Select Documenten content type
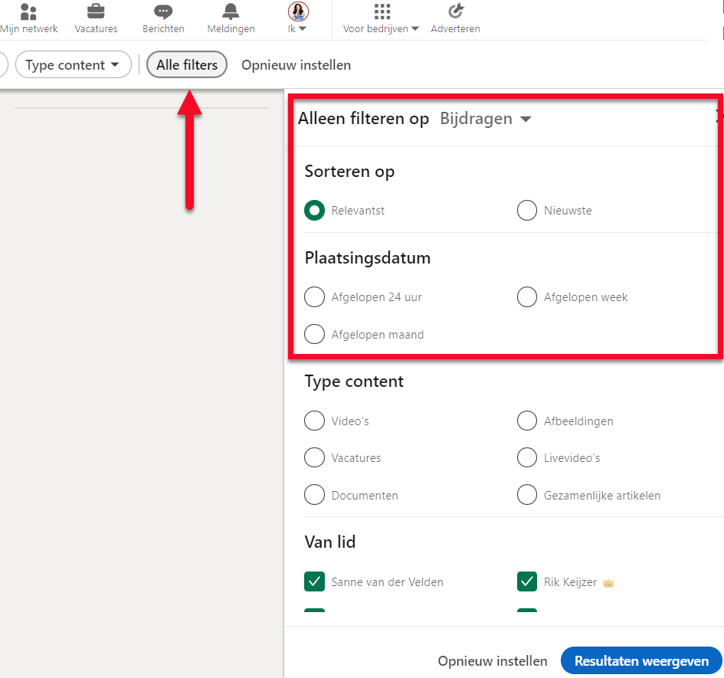Screen dimensions: 724x678 pos(314,495)
